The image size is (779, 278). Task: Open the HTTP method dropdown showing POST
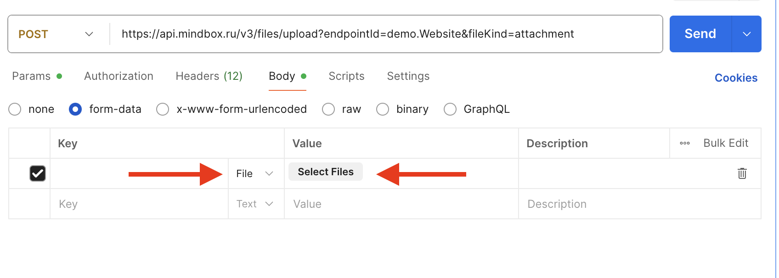pos(56,33)
